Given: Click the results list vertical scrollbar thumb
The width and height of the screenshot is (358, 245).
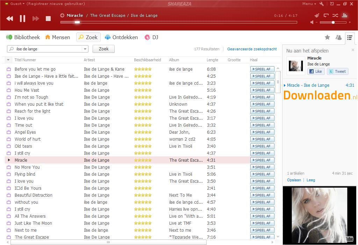Looking at the screenshot, I should coord(278,82).
